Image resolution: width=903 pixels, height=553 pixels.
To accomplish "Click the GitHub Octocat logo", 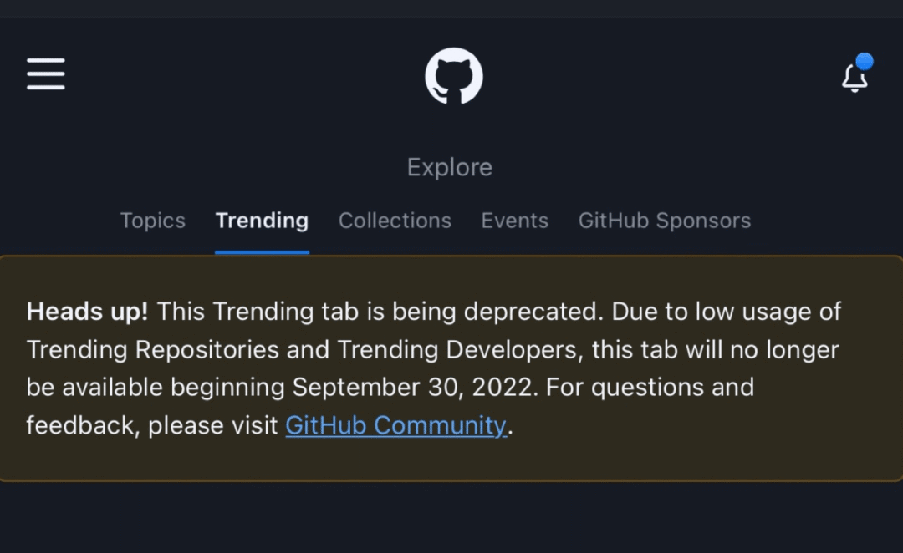I will coord(454,76).
